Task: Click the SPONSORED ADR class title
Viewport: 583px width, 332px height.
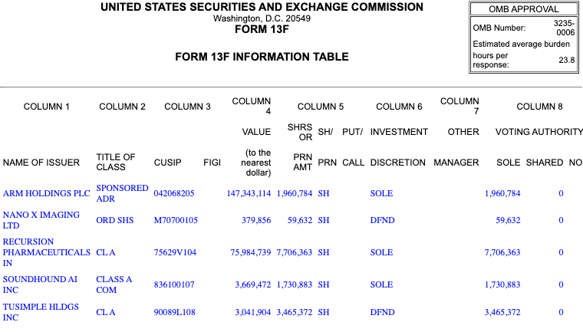Action: 122,193
